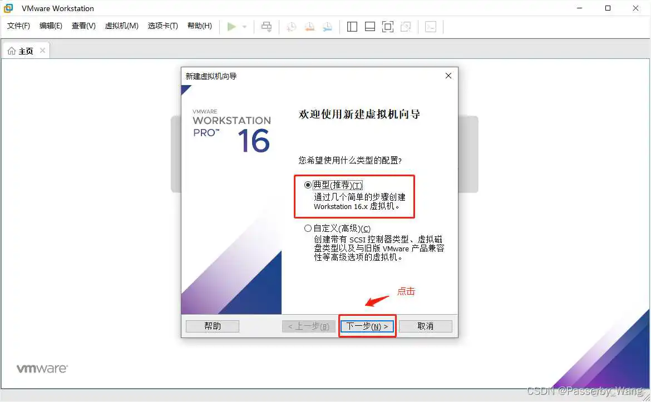Click the text 您希望使用什么类型的配置?

coord(350,160)
